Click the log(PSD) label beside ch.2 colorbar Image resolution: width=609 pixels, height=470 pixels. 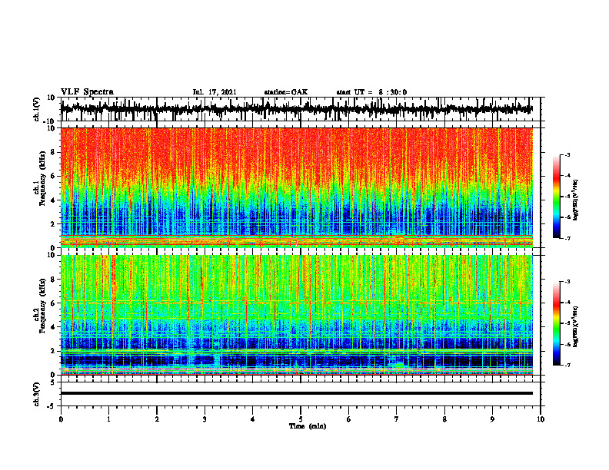click(576, 326)
